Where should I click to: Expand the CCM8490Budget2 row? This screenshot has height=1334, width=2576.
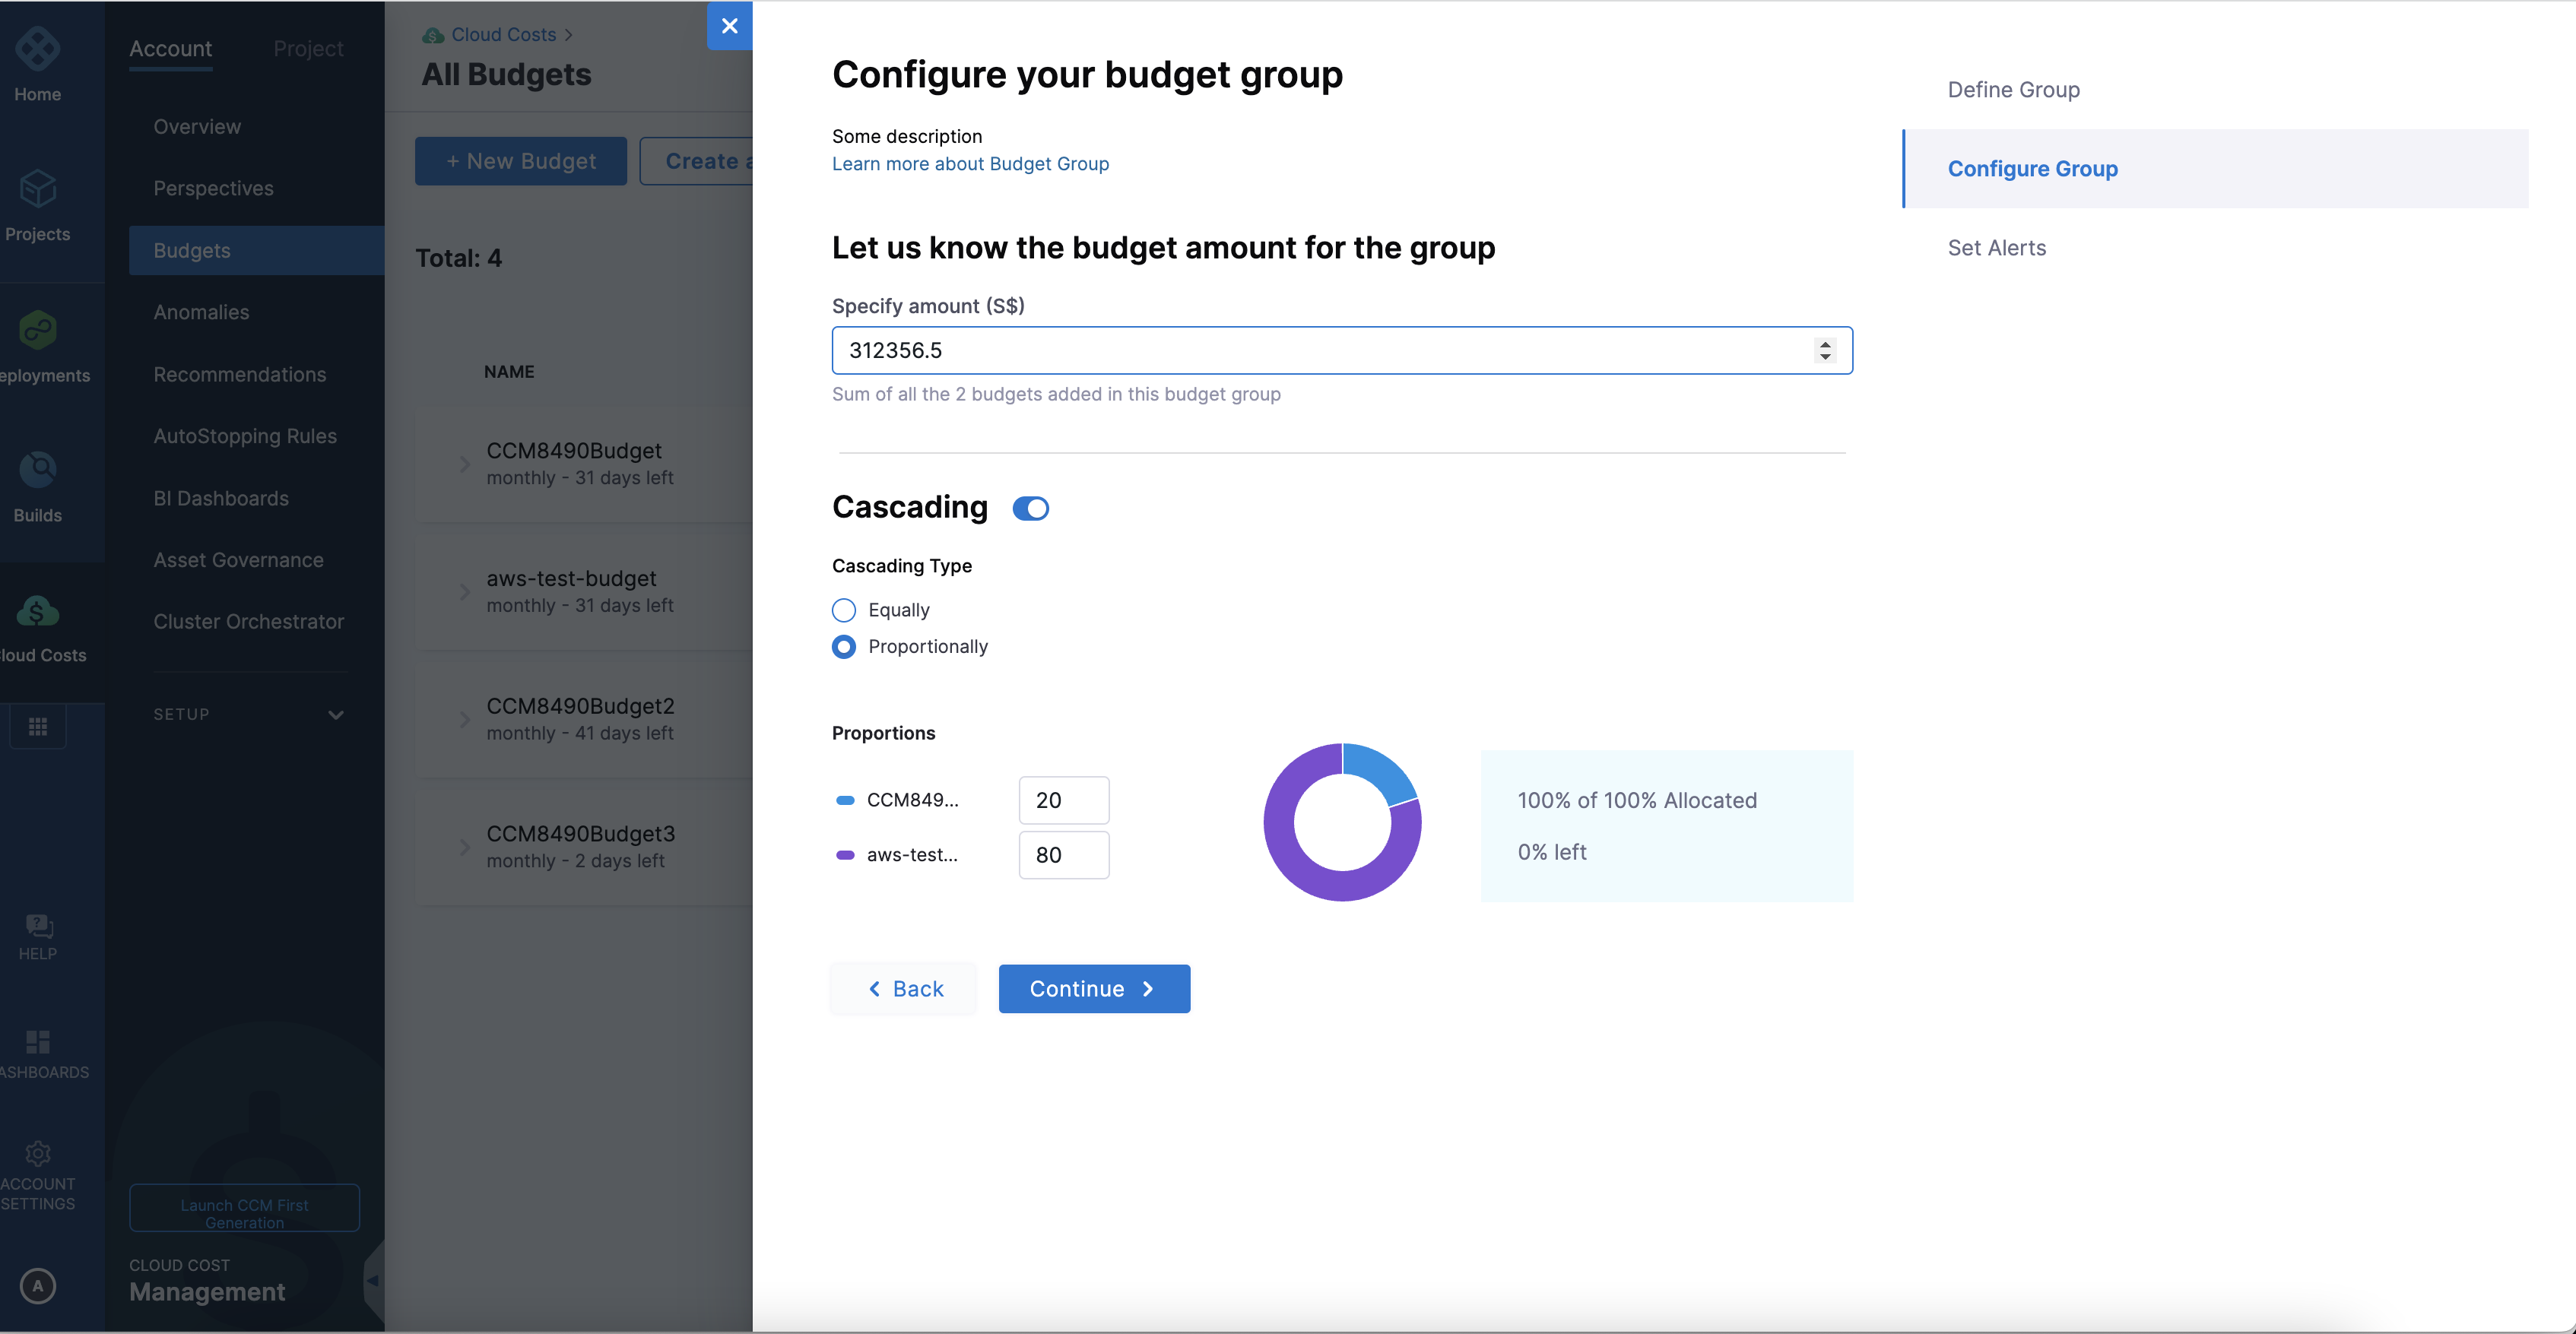pos(464,719)
